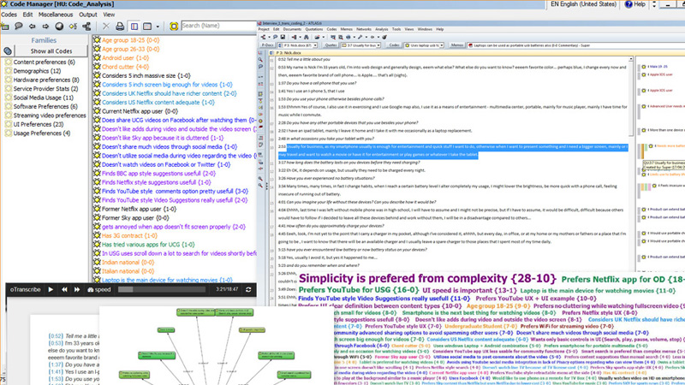Select code 'Has 3G contract {1-0}'
This screenshot has height=385, width=685.
[x=129, y=236]
